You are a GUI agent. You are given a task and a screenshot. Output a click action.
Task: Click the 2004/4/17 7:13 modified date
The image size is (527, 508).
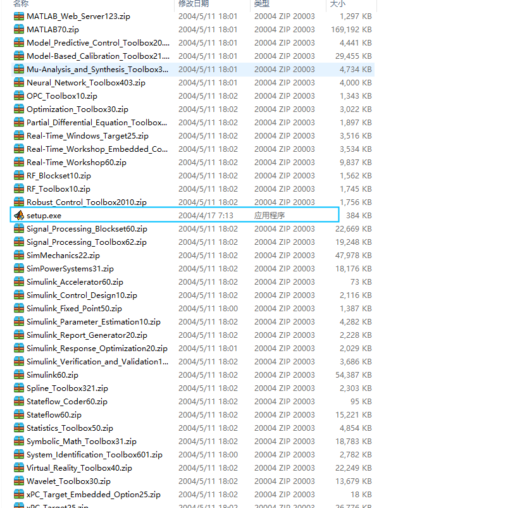[x=206, y=216]
